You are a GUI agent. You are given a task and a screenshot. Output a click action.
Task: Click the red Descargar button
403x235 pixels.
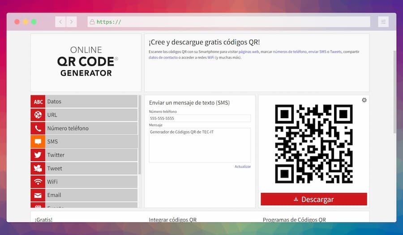pos(314,199)
